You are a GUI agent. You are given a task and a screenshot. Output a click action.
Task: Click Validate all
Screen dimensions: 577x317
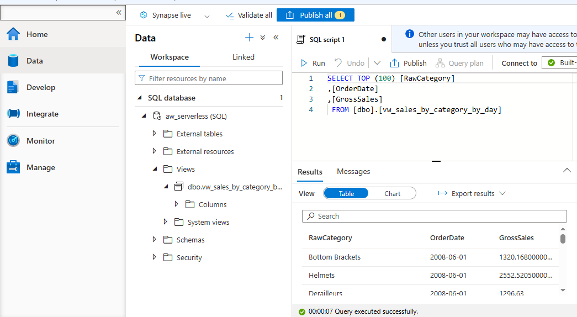point(249,15)
